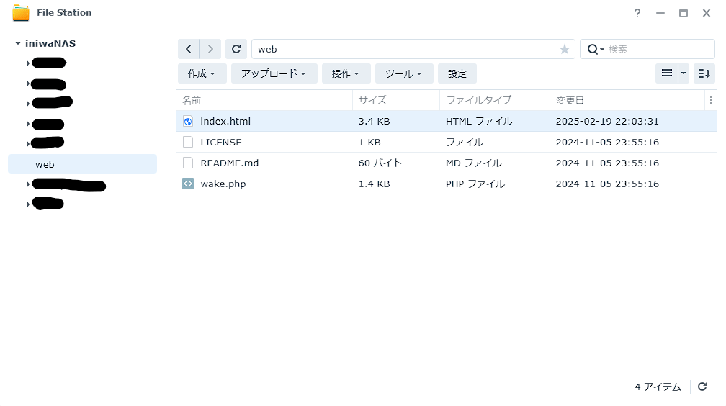Go forward with the right arrow button
Image resolution: width=726 pixels, height=406 pixels.
pyautogui.click(x=210, y=49)
